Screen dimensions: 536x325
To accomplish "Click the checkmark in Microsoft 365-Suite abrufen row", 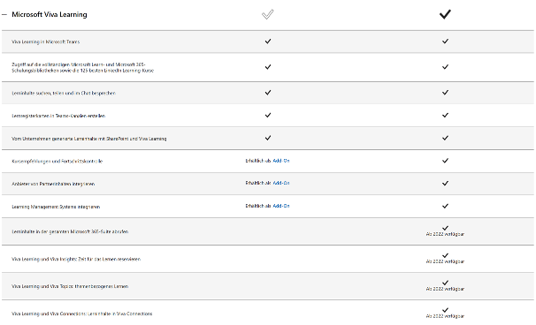I will pos(445,228).
